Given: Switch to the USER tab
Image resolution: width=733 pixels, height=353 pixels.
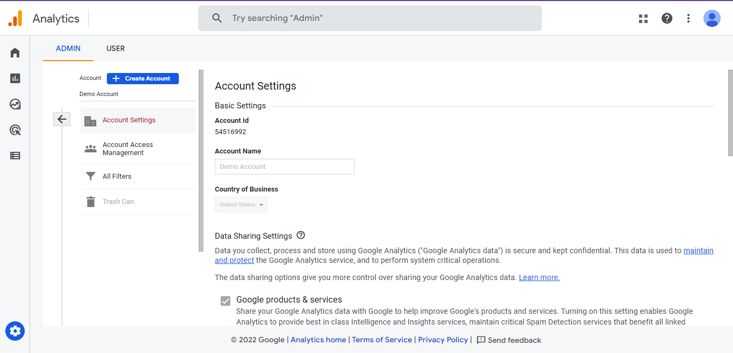Looking at the screenshot, I should [x=115, y=48].
